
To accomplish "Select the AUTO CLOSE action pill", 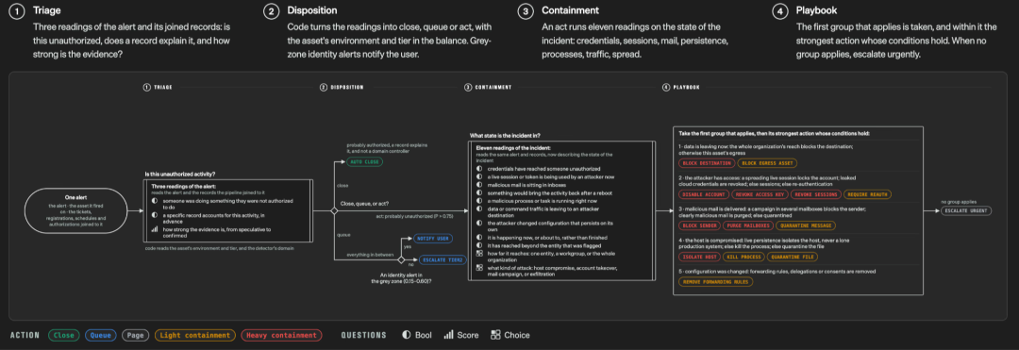I will tap(364, 161).
